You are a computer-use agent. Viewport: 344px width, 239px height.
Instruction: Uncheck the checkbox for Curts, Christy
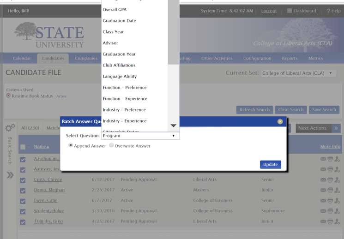coord(23,180)
